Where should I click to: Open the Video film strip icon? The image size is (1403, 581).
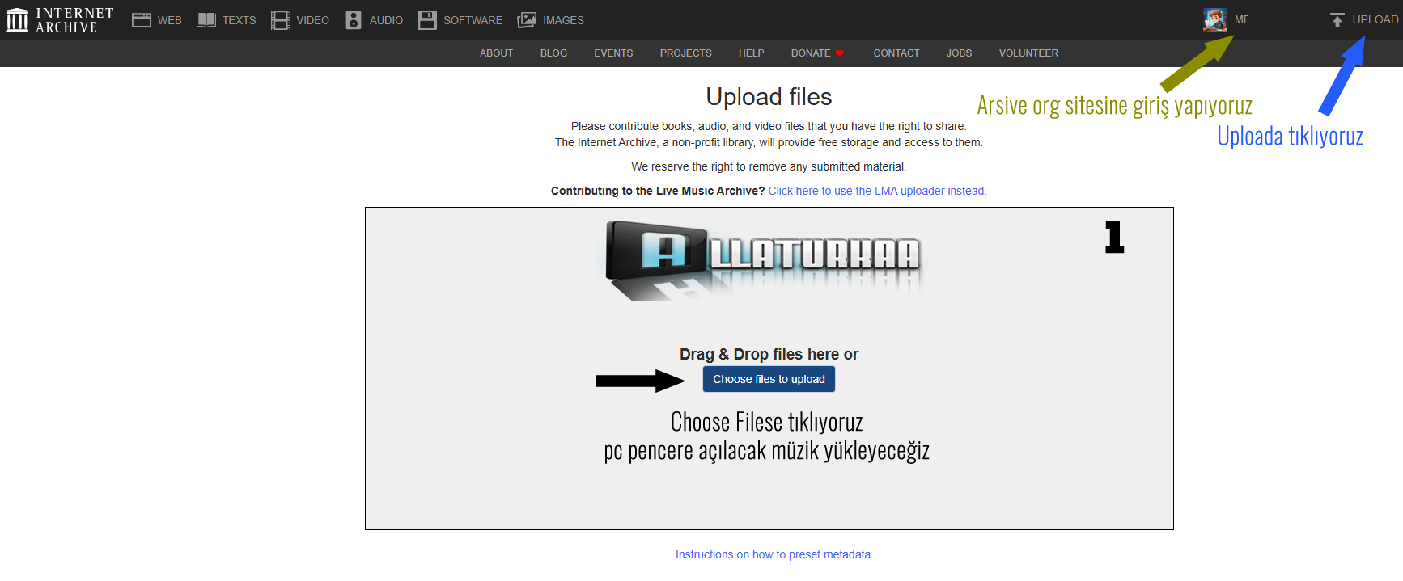tap(280, 20)
